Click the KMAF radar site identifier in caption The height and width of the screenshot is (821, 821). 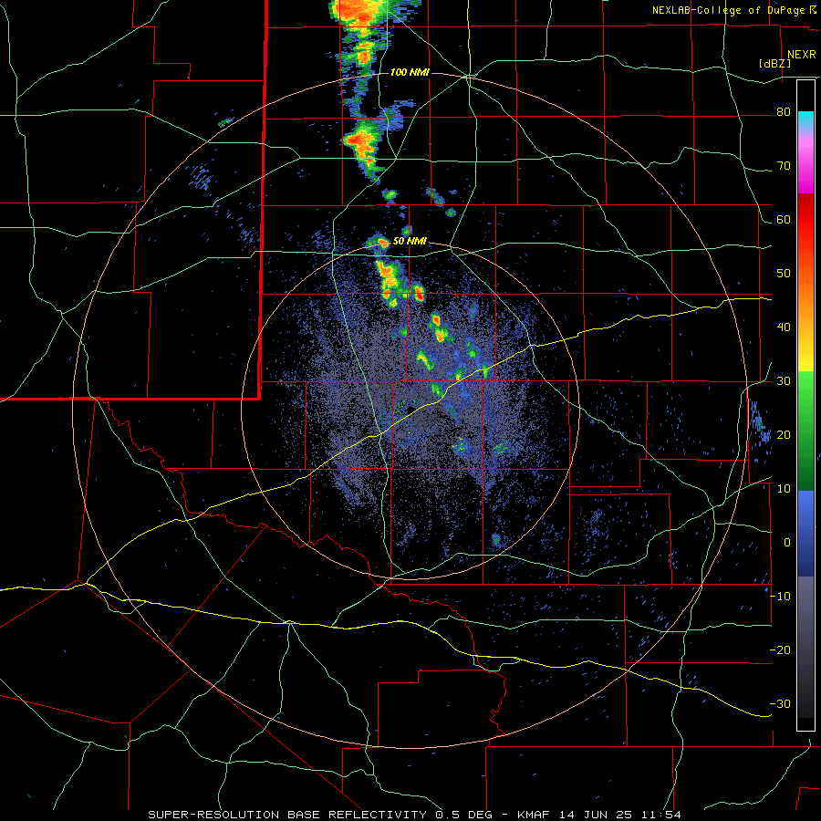tap(534, 815)
